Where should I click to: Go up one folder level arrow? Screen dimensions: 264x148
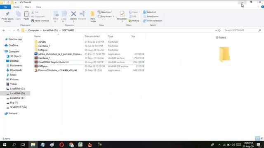(18, 30)
